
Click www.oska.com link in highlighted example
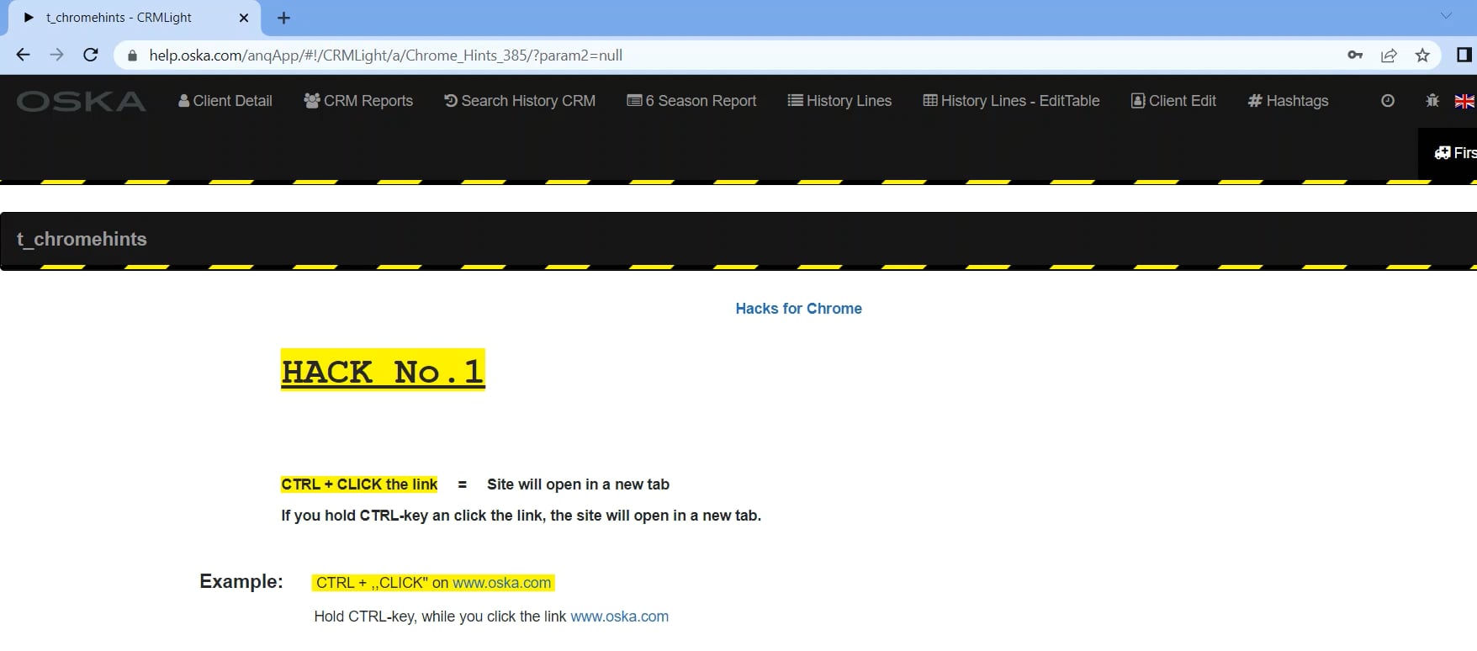pos(501,583)
